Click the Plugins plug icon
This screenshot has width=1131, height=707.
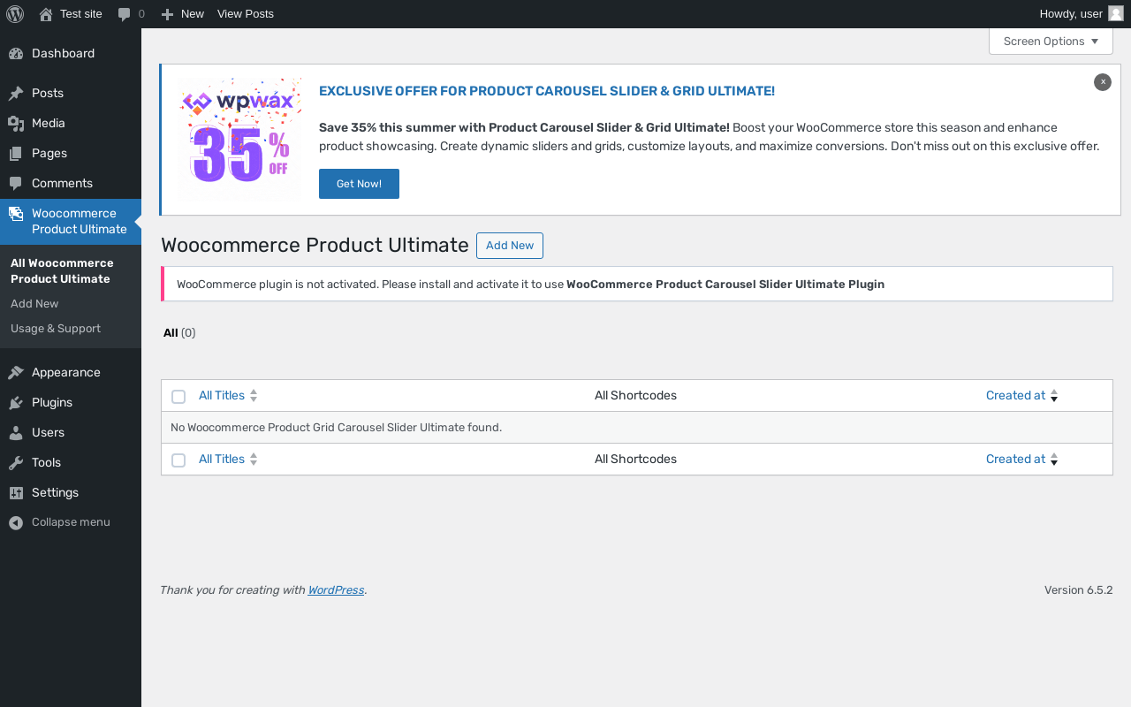16,403
